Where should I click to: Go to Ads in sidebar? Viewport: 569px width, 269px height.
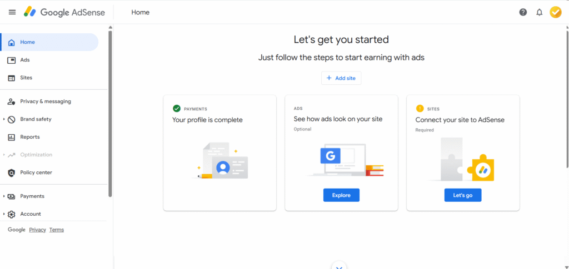[25, 60]
